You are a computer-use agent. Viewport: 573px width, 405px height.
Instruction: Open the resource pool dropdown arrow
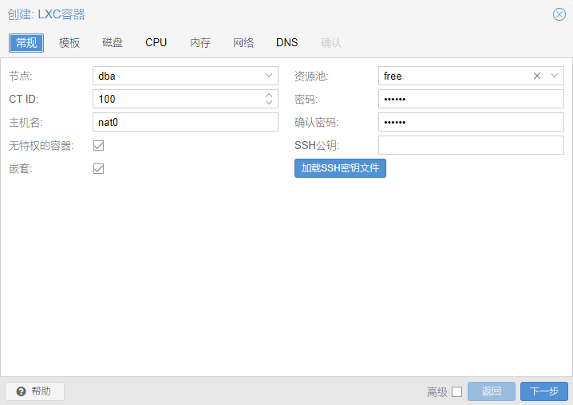tap(555, 76)
